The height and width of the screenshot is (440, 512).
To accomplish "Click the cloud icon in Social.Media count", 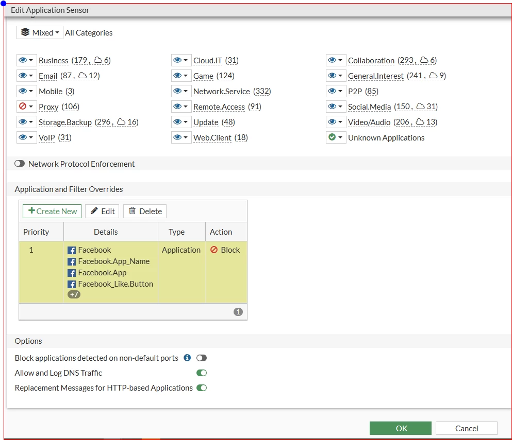I will 421,106.
